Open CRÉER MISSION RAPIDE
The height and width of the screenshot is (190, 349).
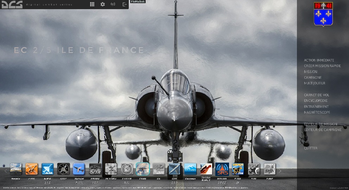point(322,66)
